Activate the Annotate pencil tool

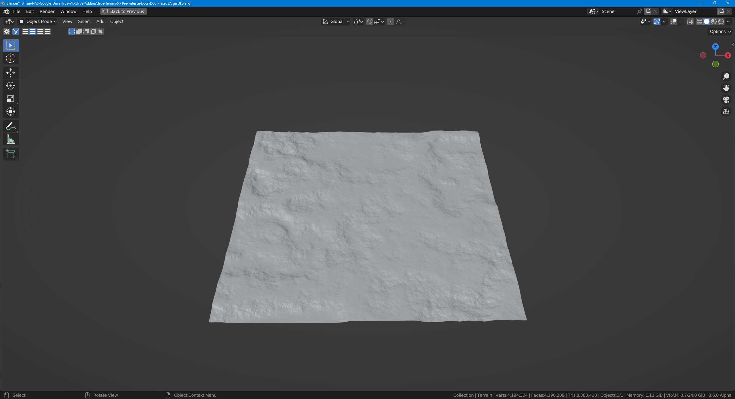click(x=11, y=126)
